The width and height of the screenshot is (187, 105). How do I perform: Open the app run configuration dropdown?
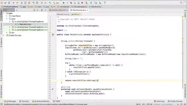point(57,3)
